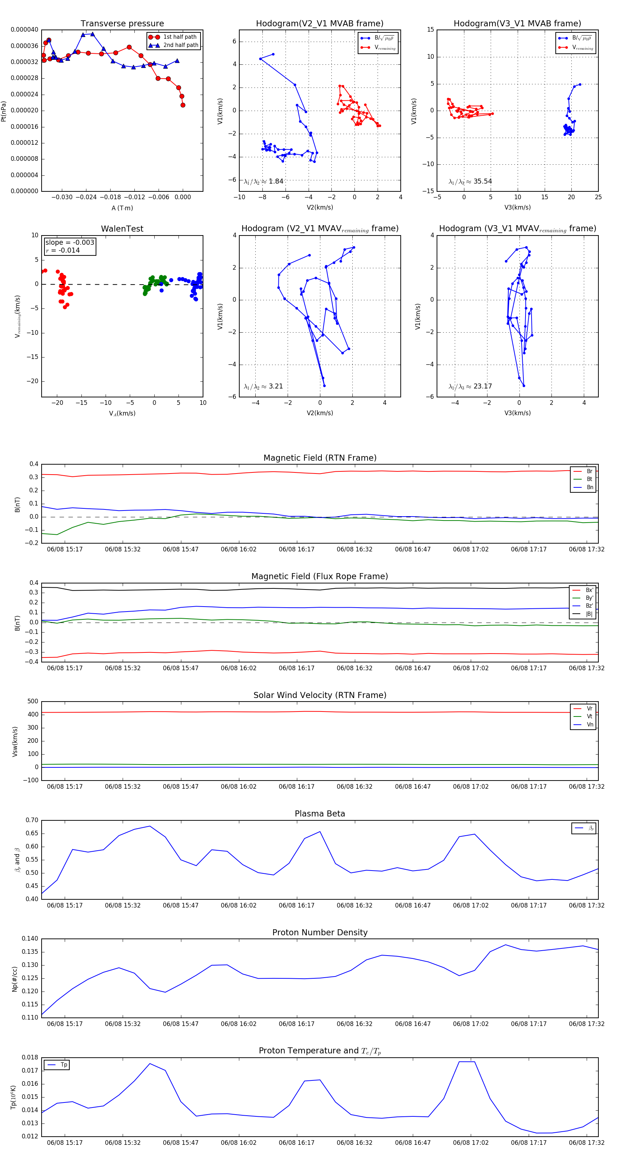Select the "Vr" legend entry
640x1174 pixels.
click(x=583, y=709)
